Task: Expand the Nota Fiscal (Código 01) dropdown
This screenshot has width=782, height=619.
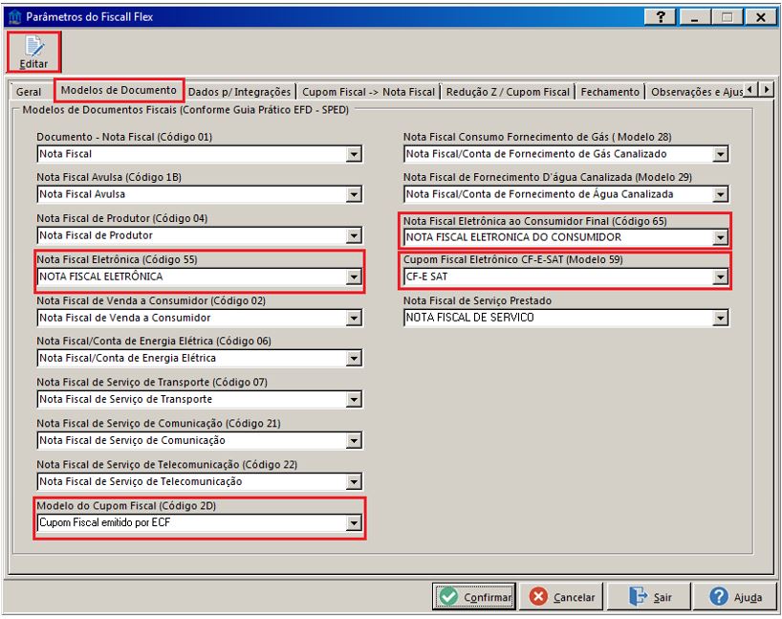Action: 354,154
